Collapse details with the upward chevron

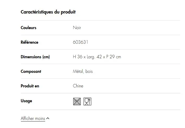point(48,118)
